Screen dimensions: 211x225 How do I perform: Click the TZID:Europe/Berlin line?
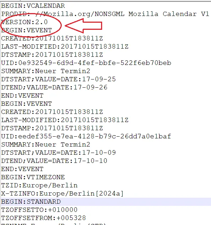(39, 185)
